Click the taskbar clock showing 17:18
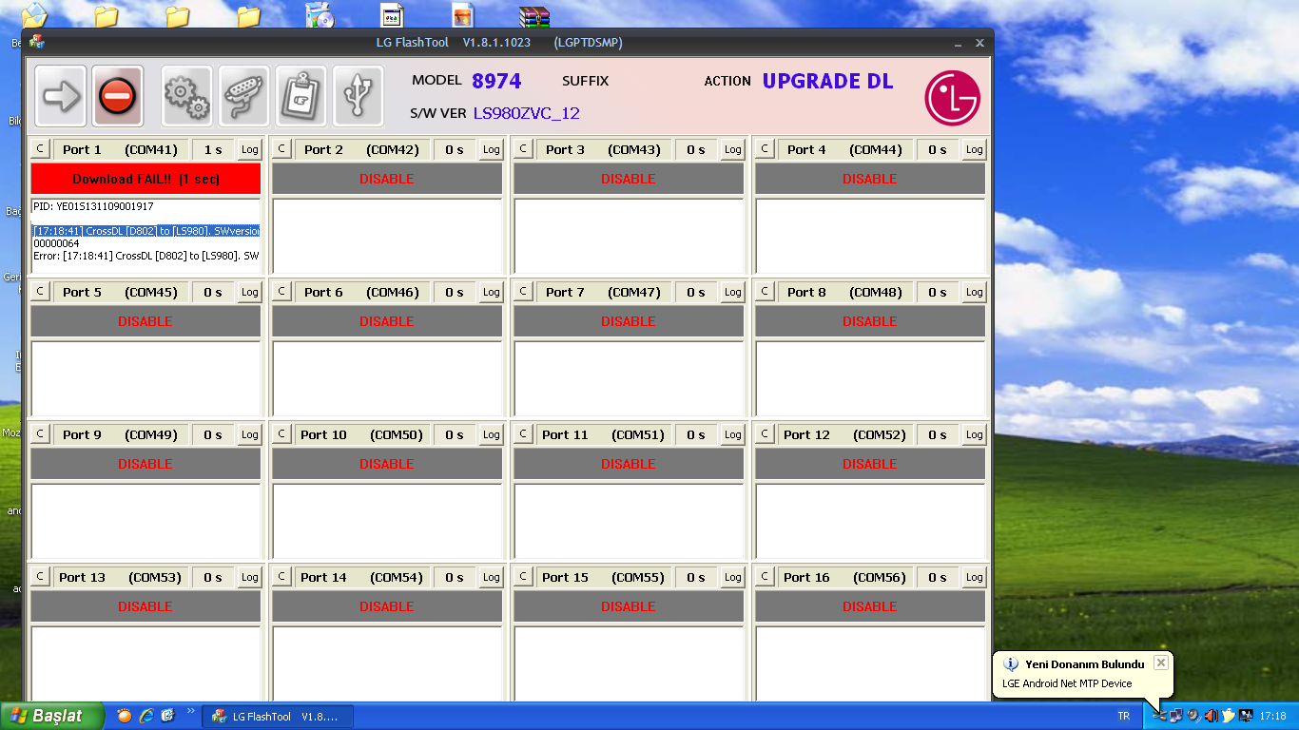1299x730 pixels. 1272,716
